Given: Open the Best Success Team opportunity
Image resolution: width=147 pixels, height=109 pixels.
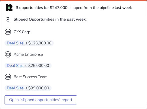Looking at the screenshot, I should tap(31, 77).
